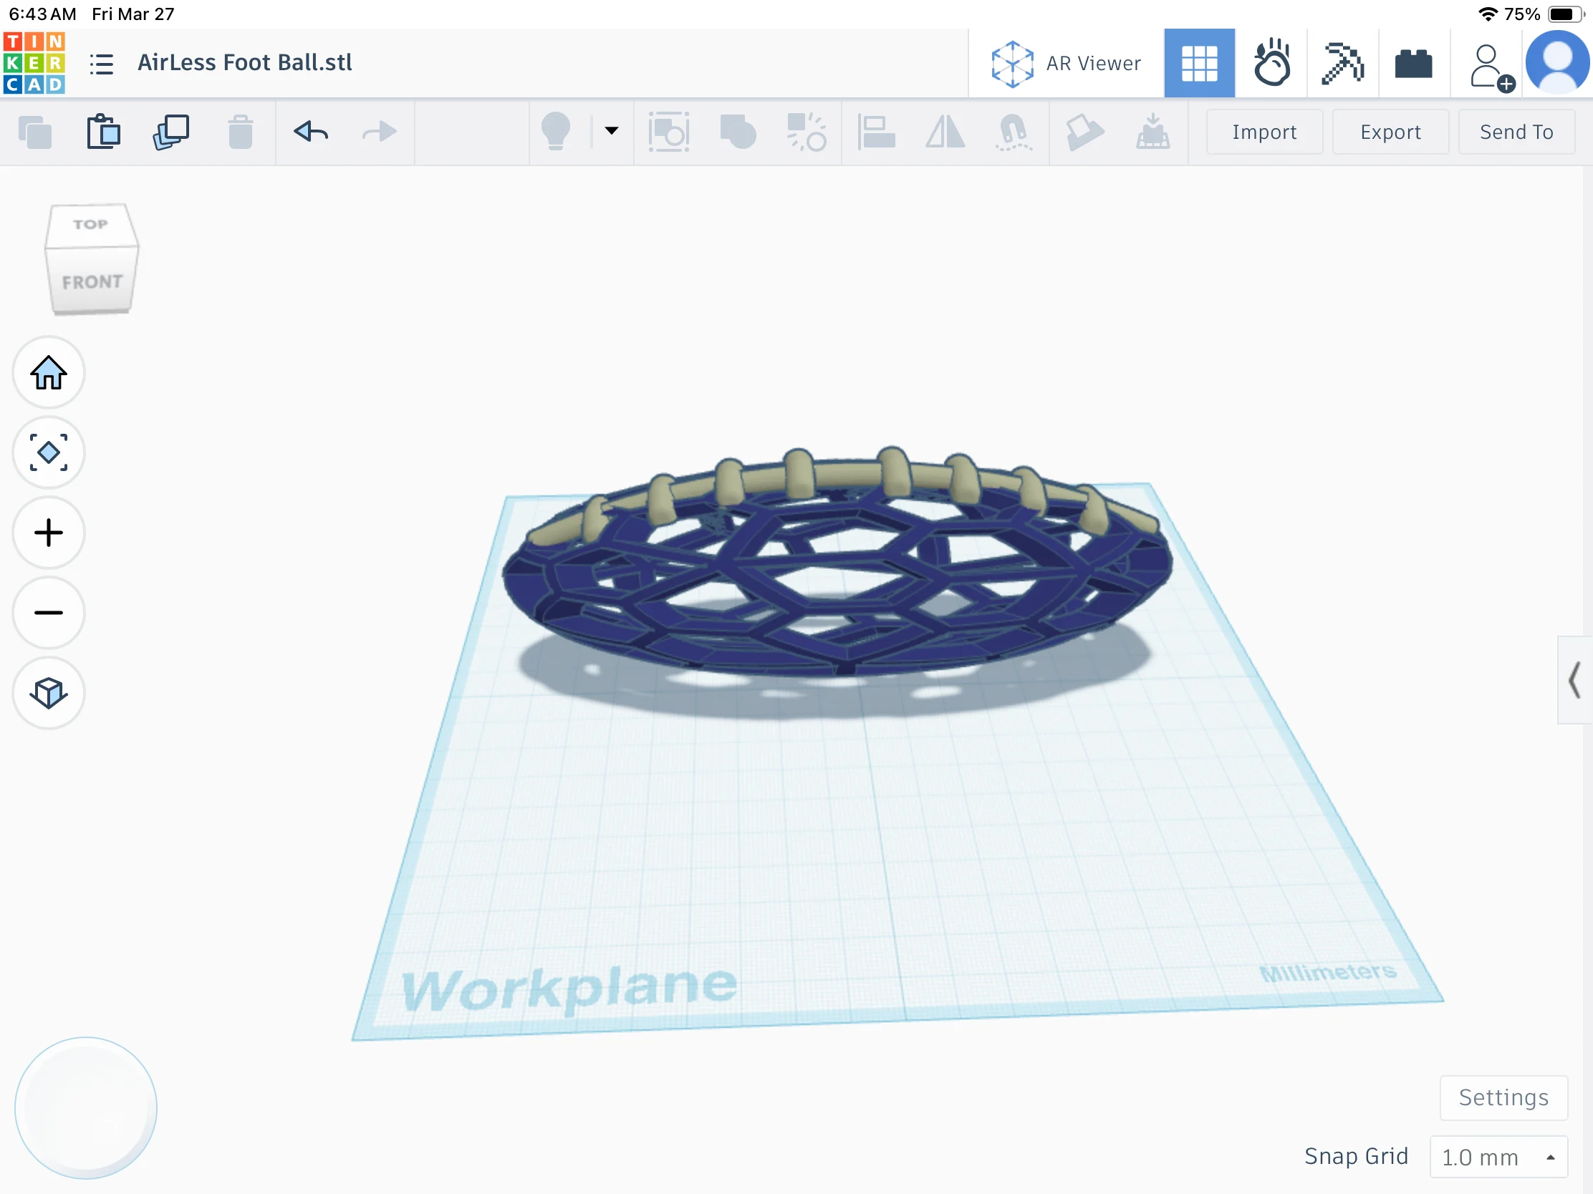Click the Delete trash icon
Image resolution: width=1593 pixels, height=1194 pixels.
pos(241,132)
